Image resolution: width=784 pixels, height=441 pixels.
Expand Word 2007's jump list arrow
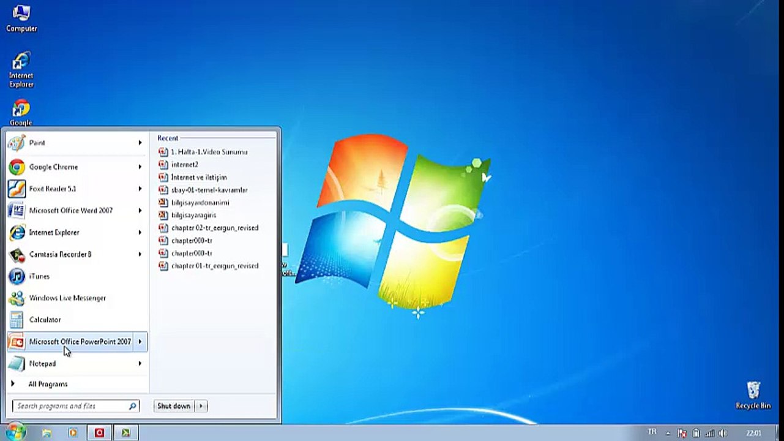140,210
